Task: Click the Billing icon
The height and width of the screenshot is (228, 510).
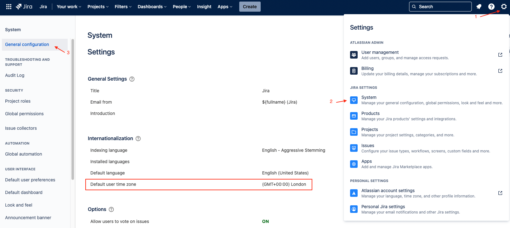Action: tap(354, 71)
